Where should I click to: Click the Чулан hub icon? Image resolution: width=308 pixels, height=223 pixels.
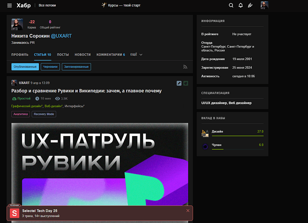[x=205, y=147]
